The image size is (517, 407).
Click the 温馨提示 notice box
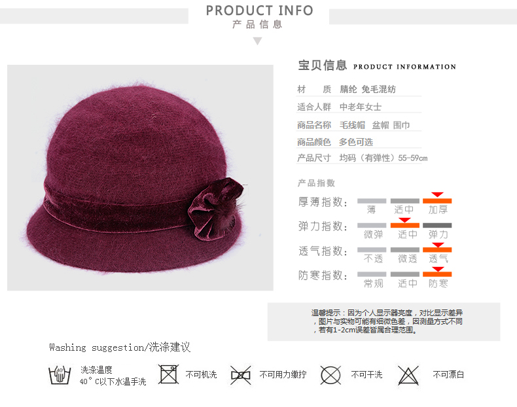click(x=383, y=322)
